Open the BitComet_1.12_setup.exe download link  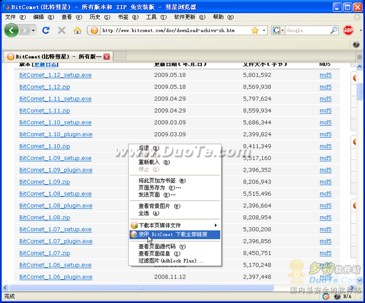55,75
